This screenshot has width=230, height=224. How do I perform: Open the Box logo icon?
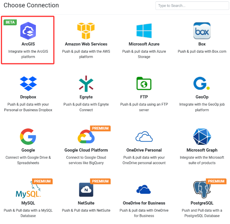tap(202, 31)
